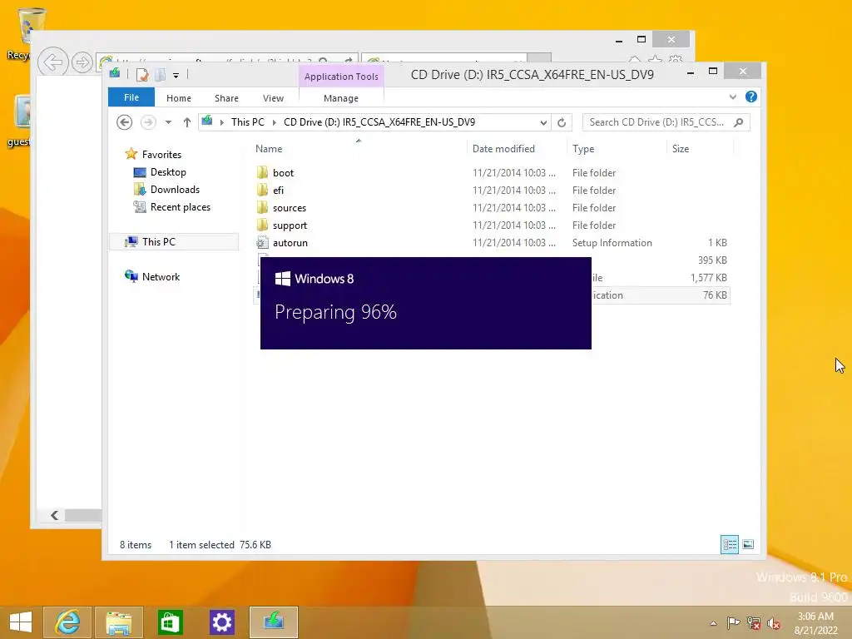This screenshot has width=852, height=639.
Task: Open the File ribbon tab
Action: [131, 97]
